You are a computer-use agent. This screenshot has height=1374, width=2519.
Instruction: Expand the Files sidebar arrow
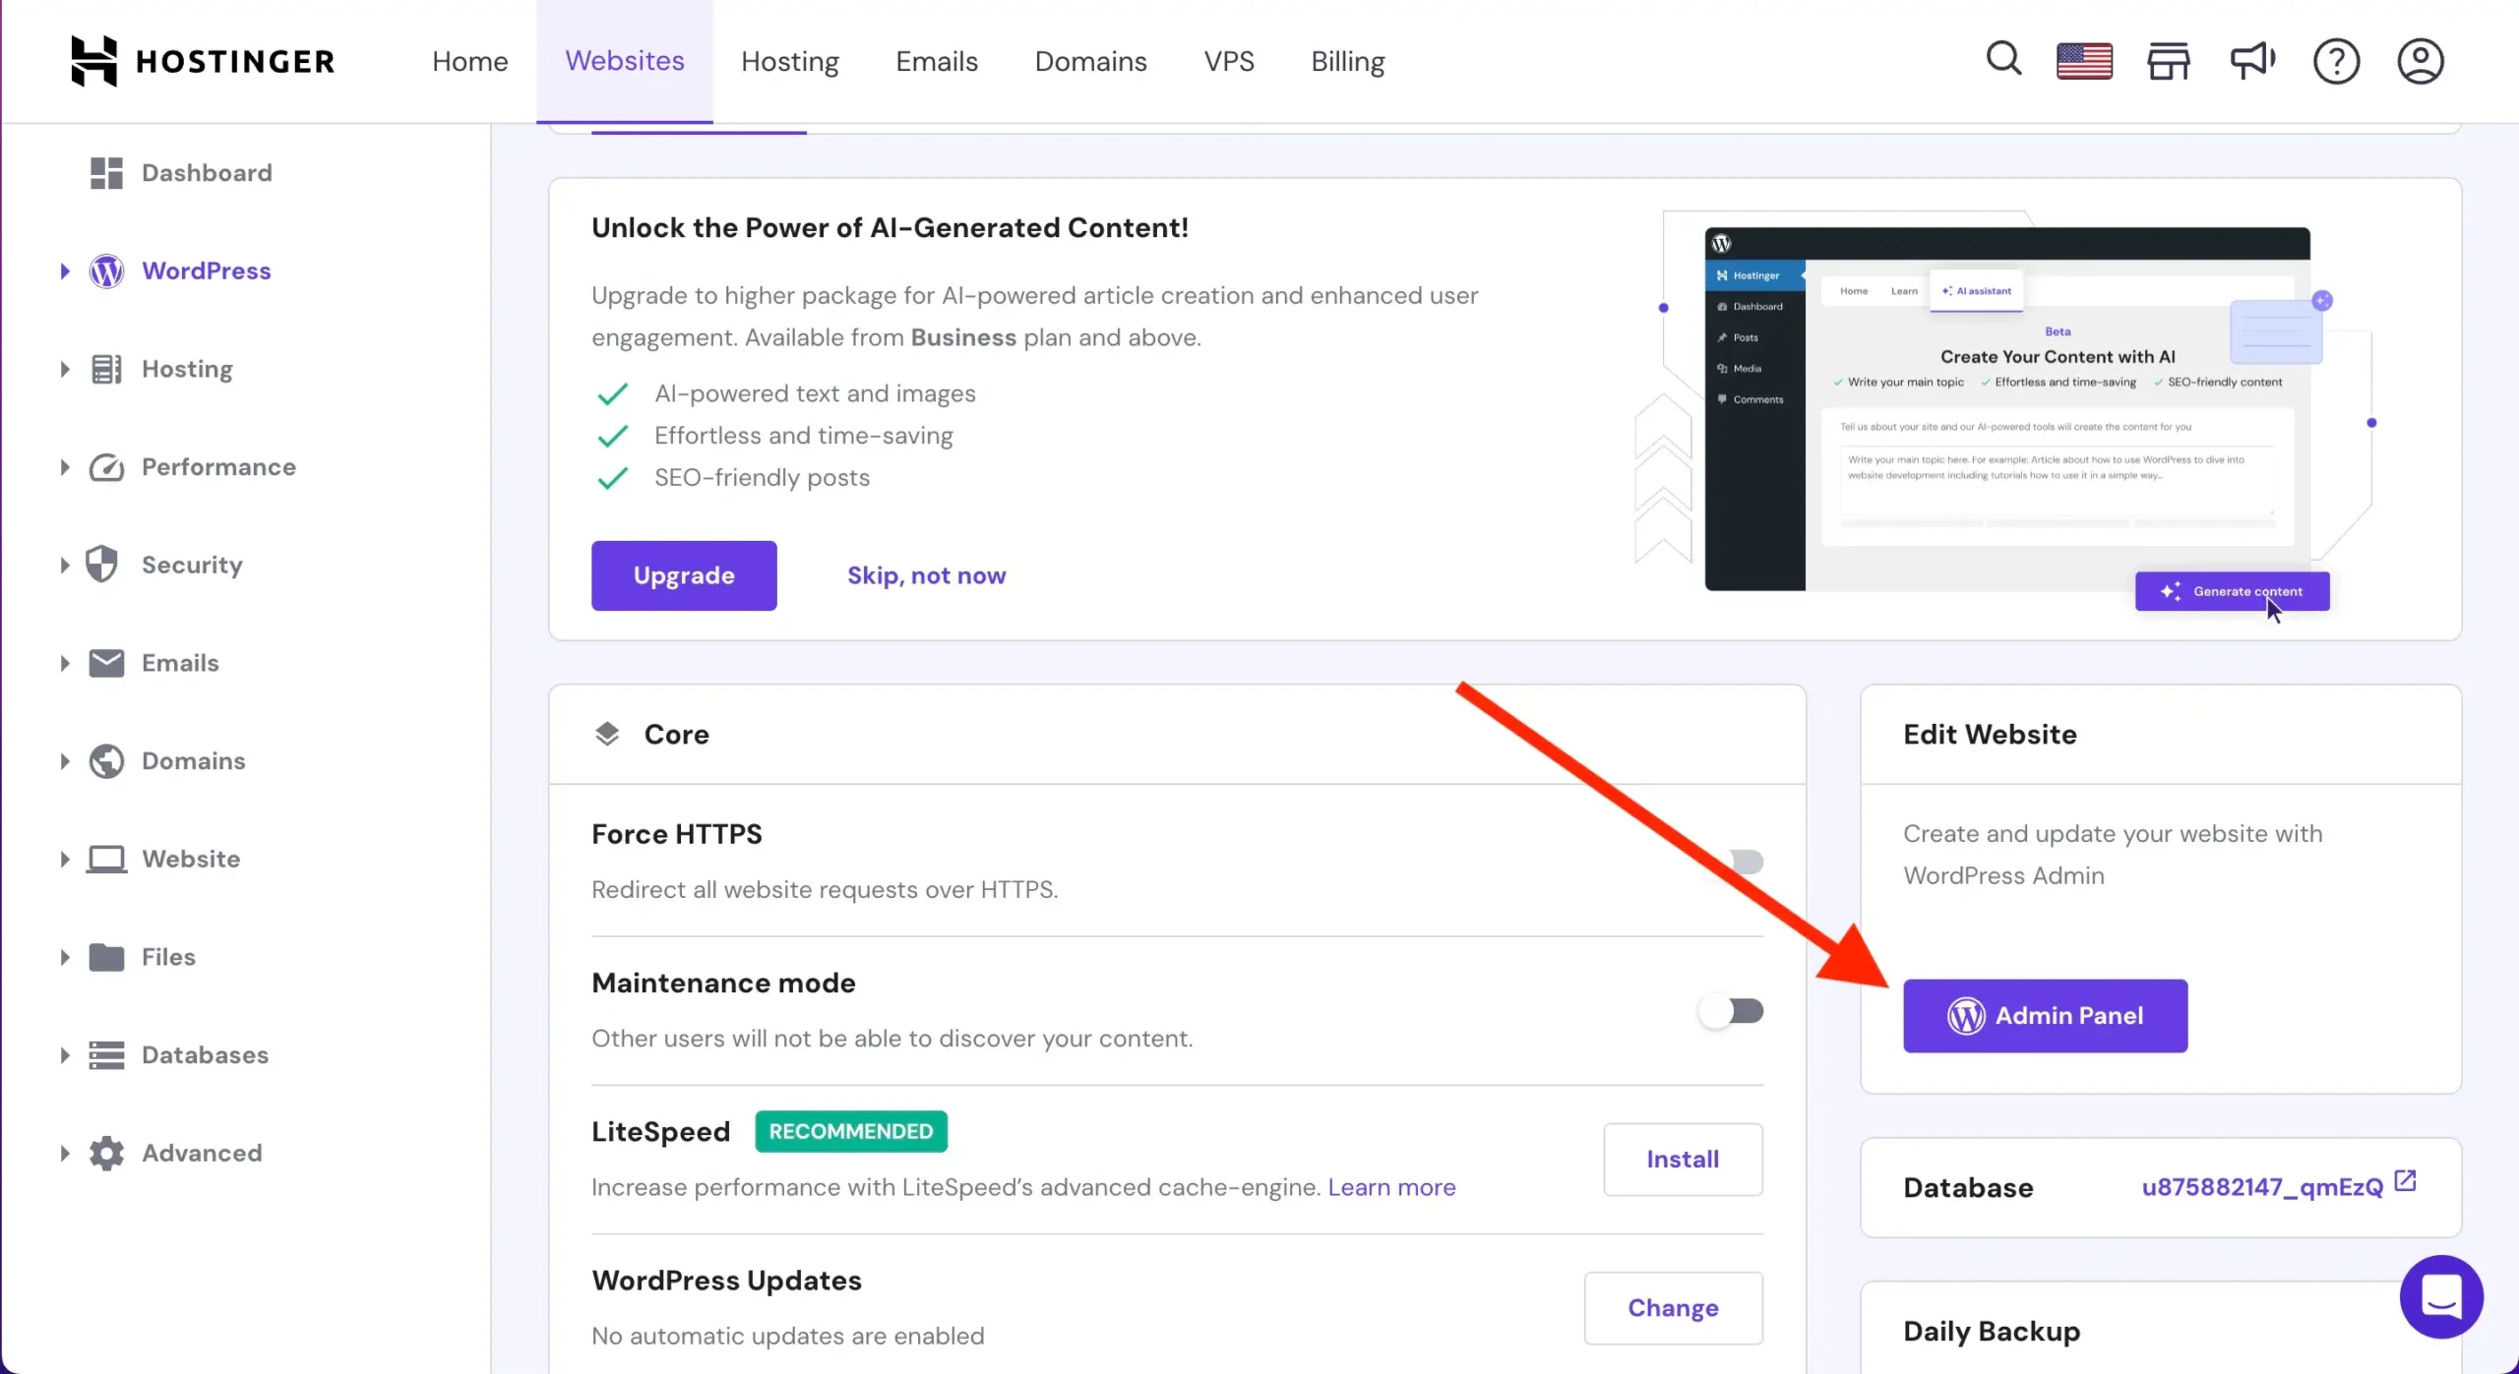coord(65,957)
